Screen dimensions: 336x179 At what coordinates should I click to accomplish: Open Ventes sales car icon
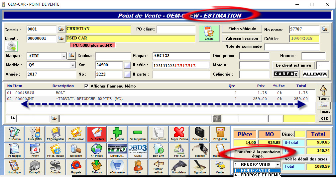click(x=220, y=167)
